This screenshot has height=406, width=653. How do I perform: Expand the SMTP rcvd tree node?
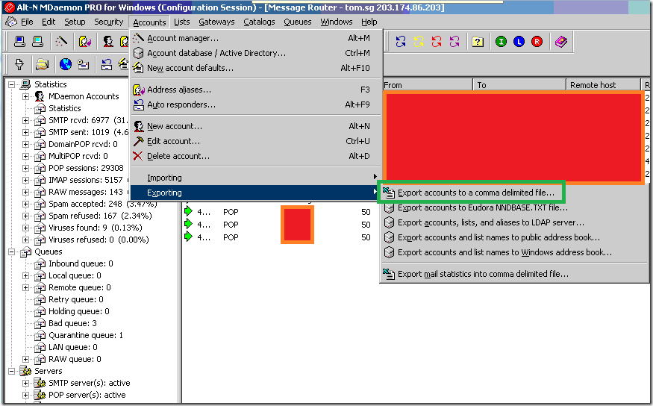click(26, 120)
